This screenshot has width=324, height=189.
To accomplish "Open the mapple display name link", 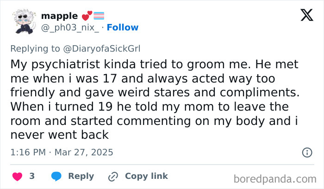I will [59, 16].
